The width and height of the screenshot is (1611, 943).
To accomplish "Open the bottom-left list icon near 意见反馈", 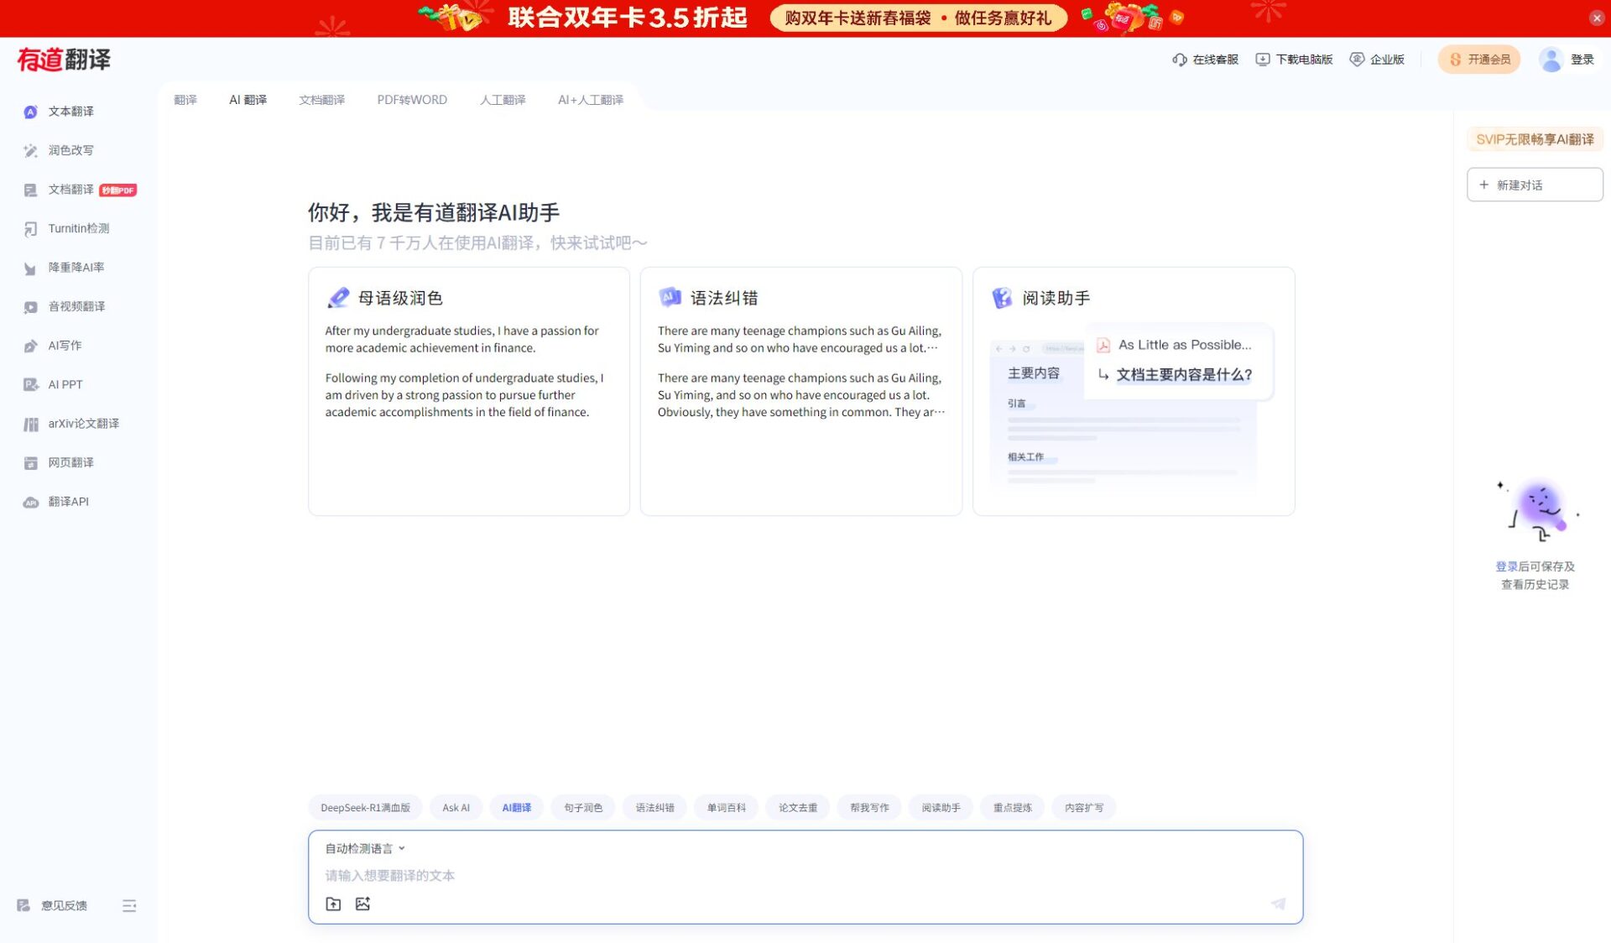I will [x=130, y=905].
